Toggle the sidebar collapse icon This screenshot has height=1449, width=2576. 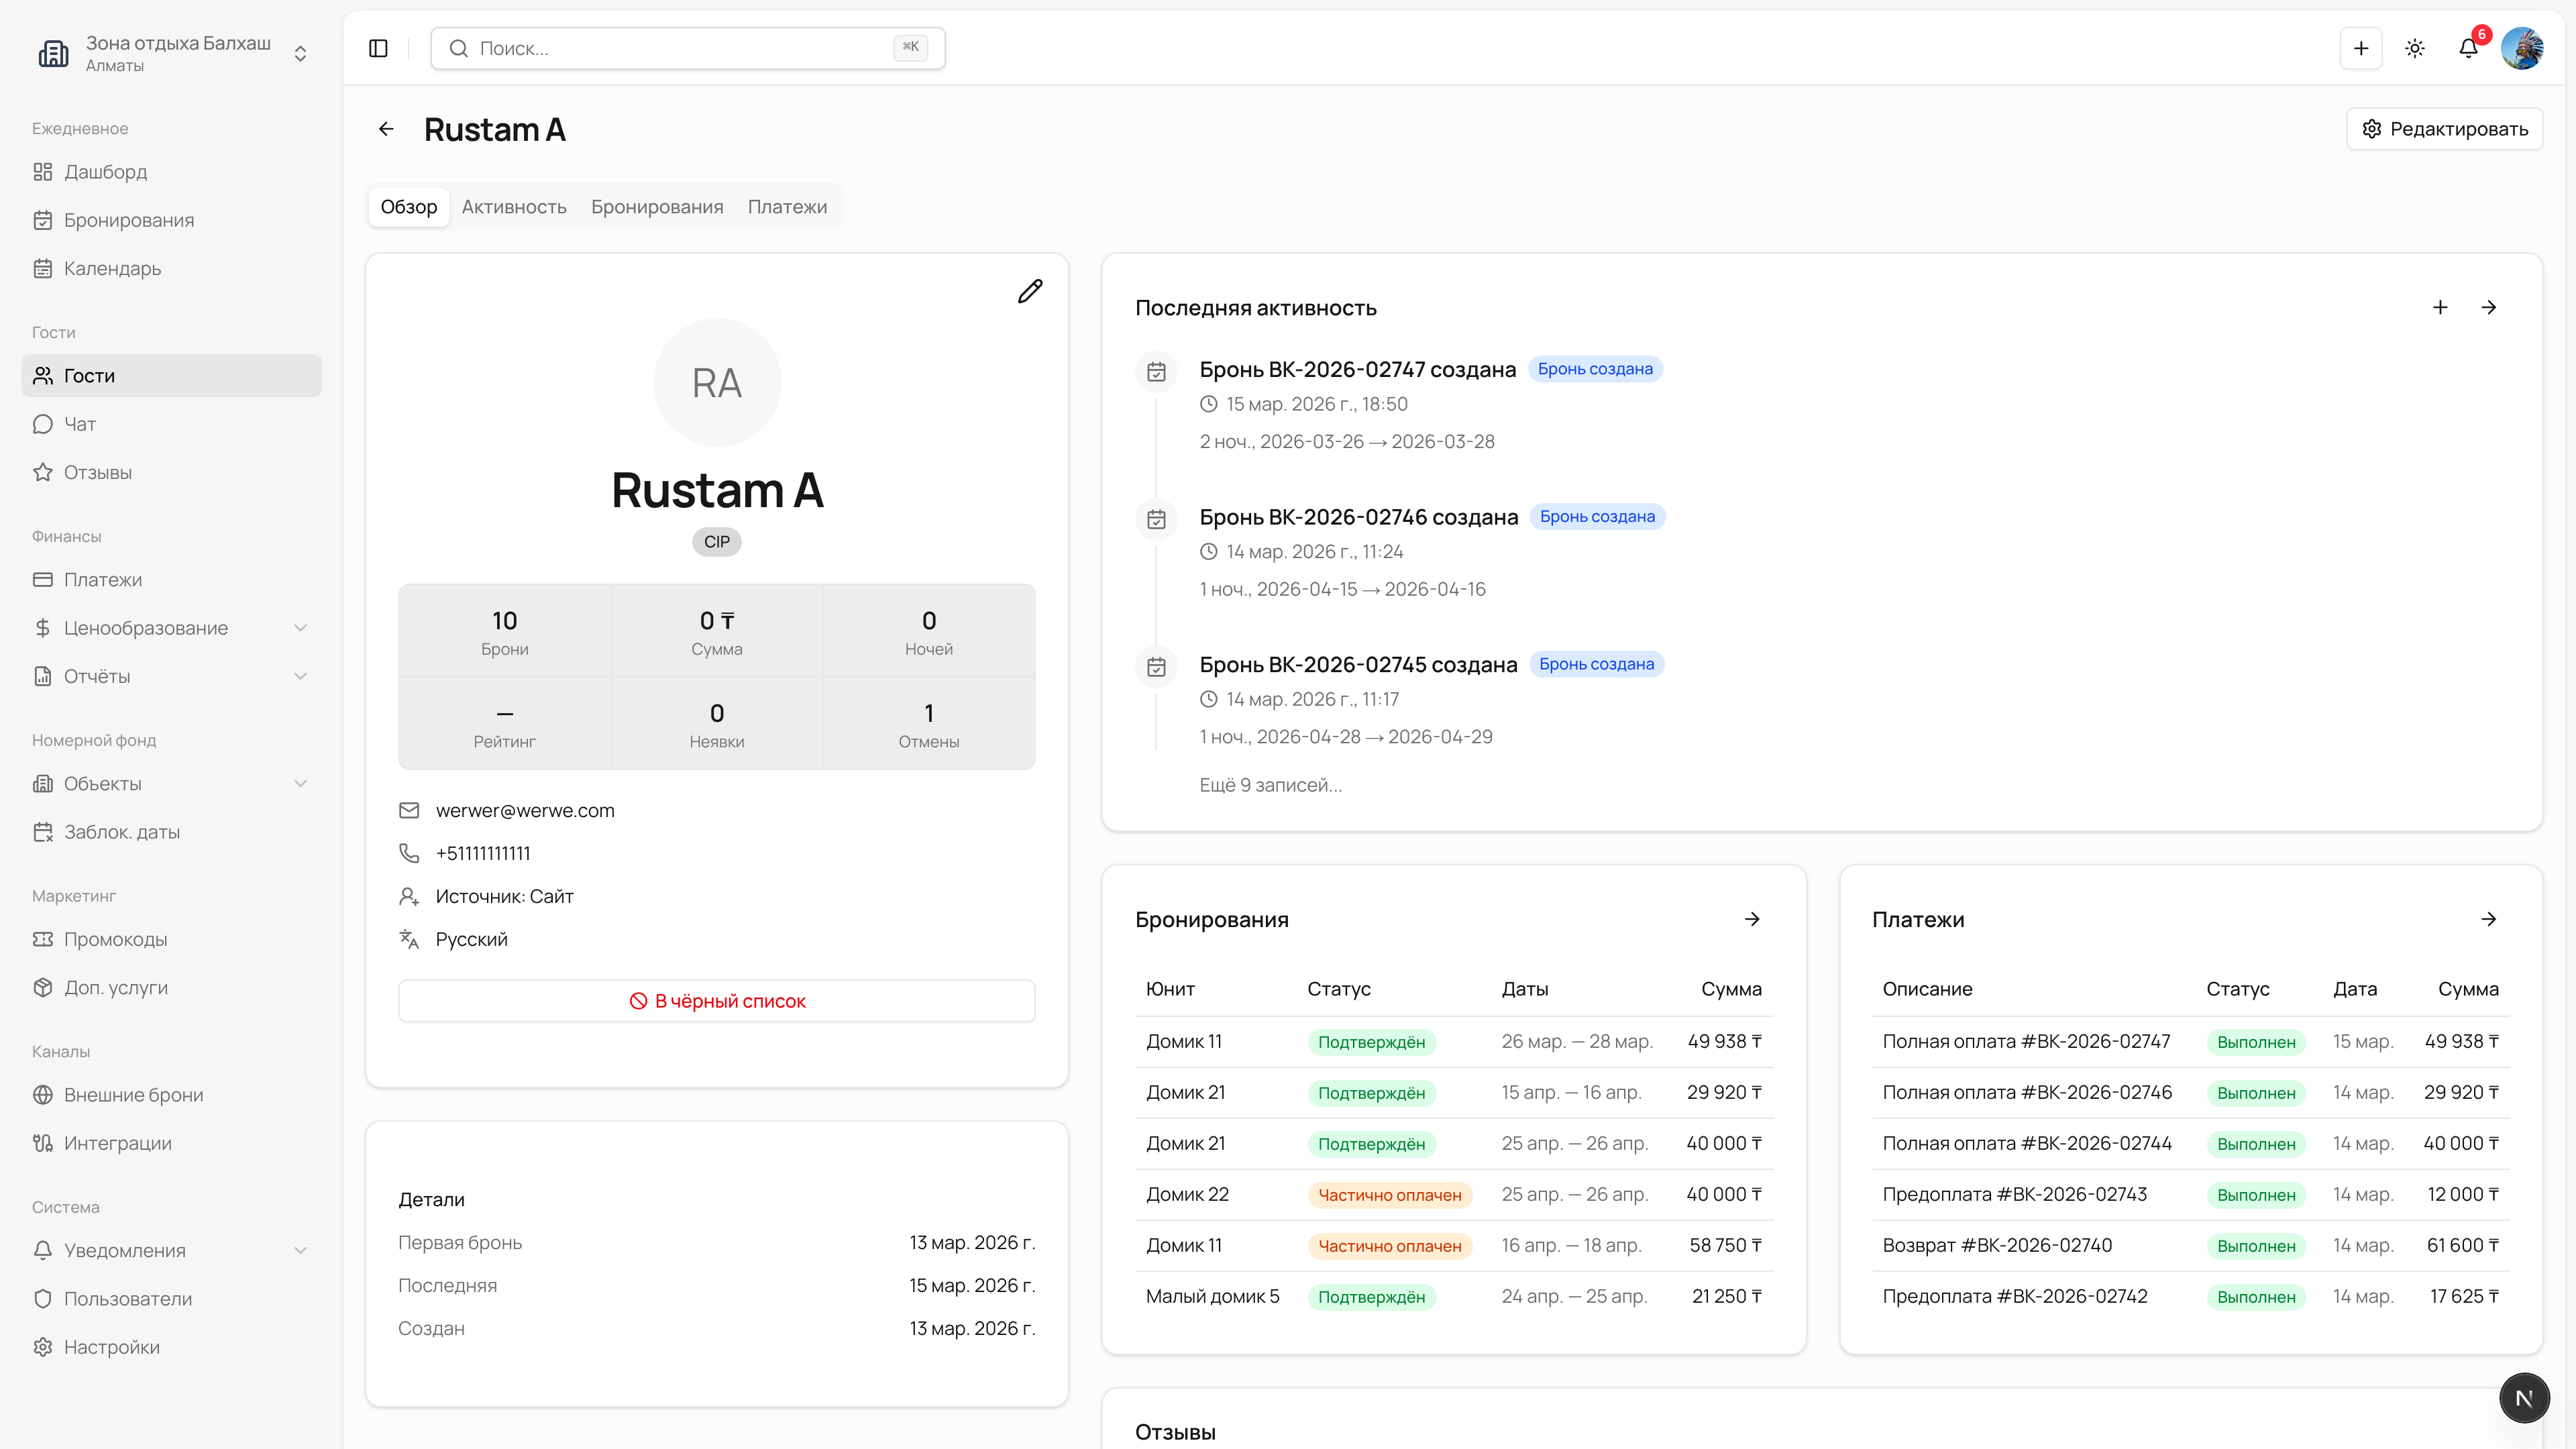(378, 48)
